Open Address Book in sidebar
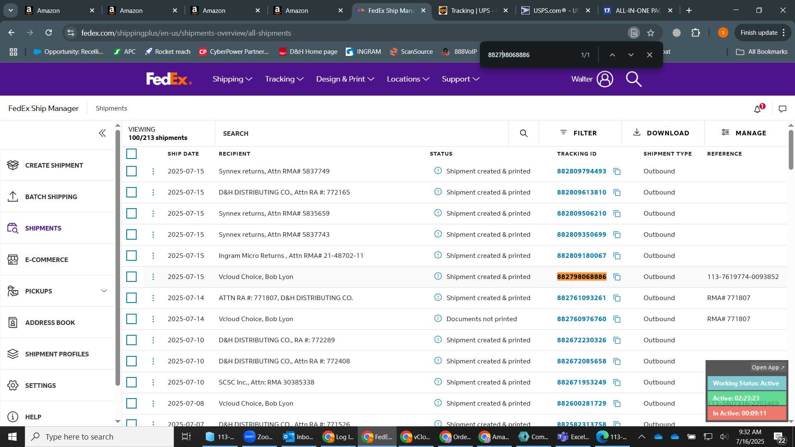Image resolution: width=795 pixels, height=447 pixels. (x=57, y=322)
